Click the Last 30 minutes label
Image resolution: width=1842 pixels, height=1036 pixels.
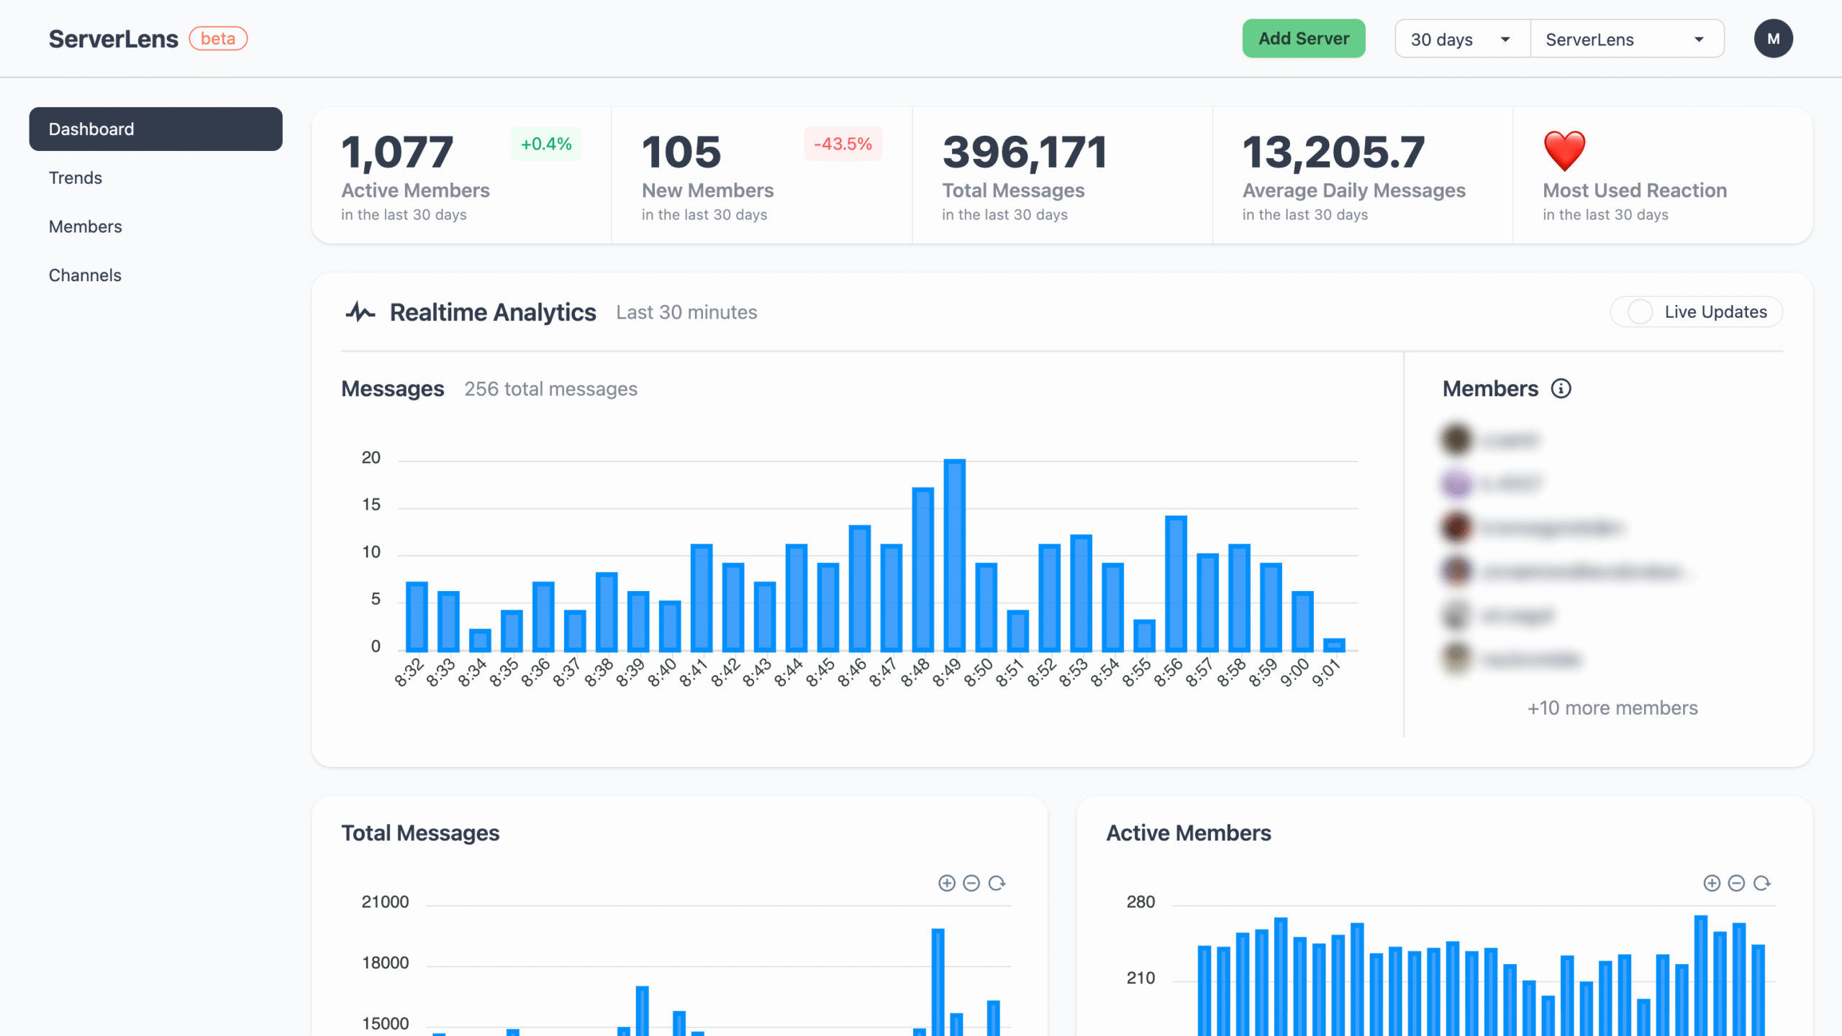tap(686, 312)
